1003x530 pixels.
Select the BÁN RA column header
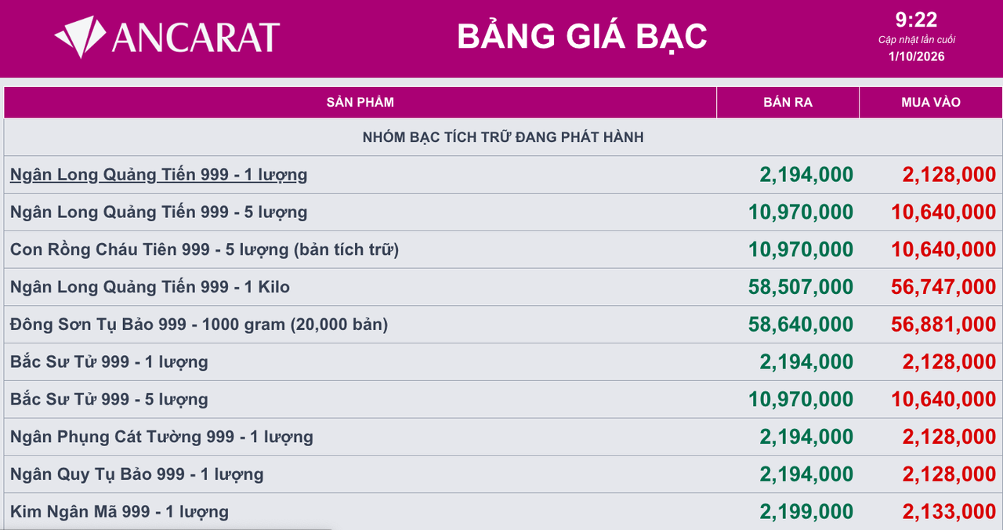788,102
